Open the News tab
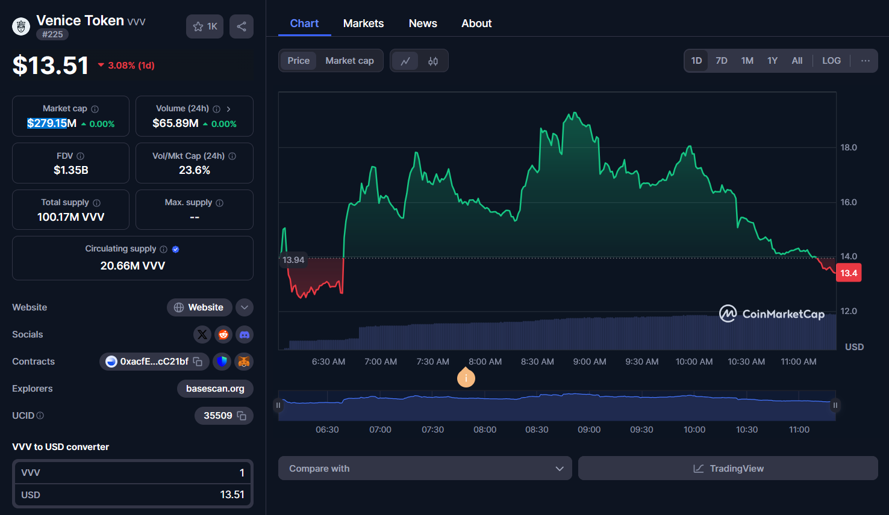 [422, 23]
